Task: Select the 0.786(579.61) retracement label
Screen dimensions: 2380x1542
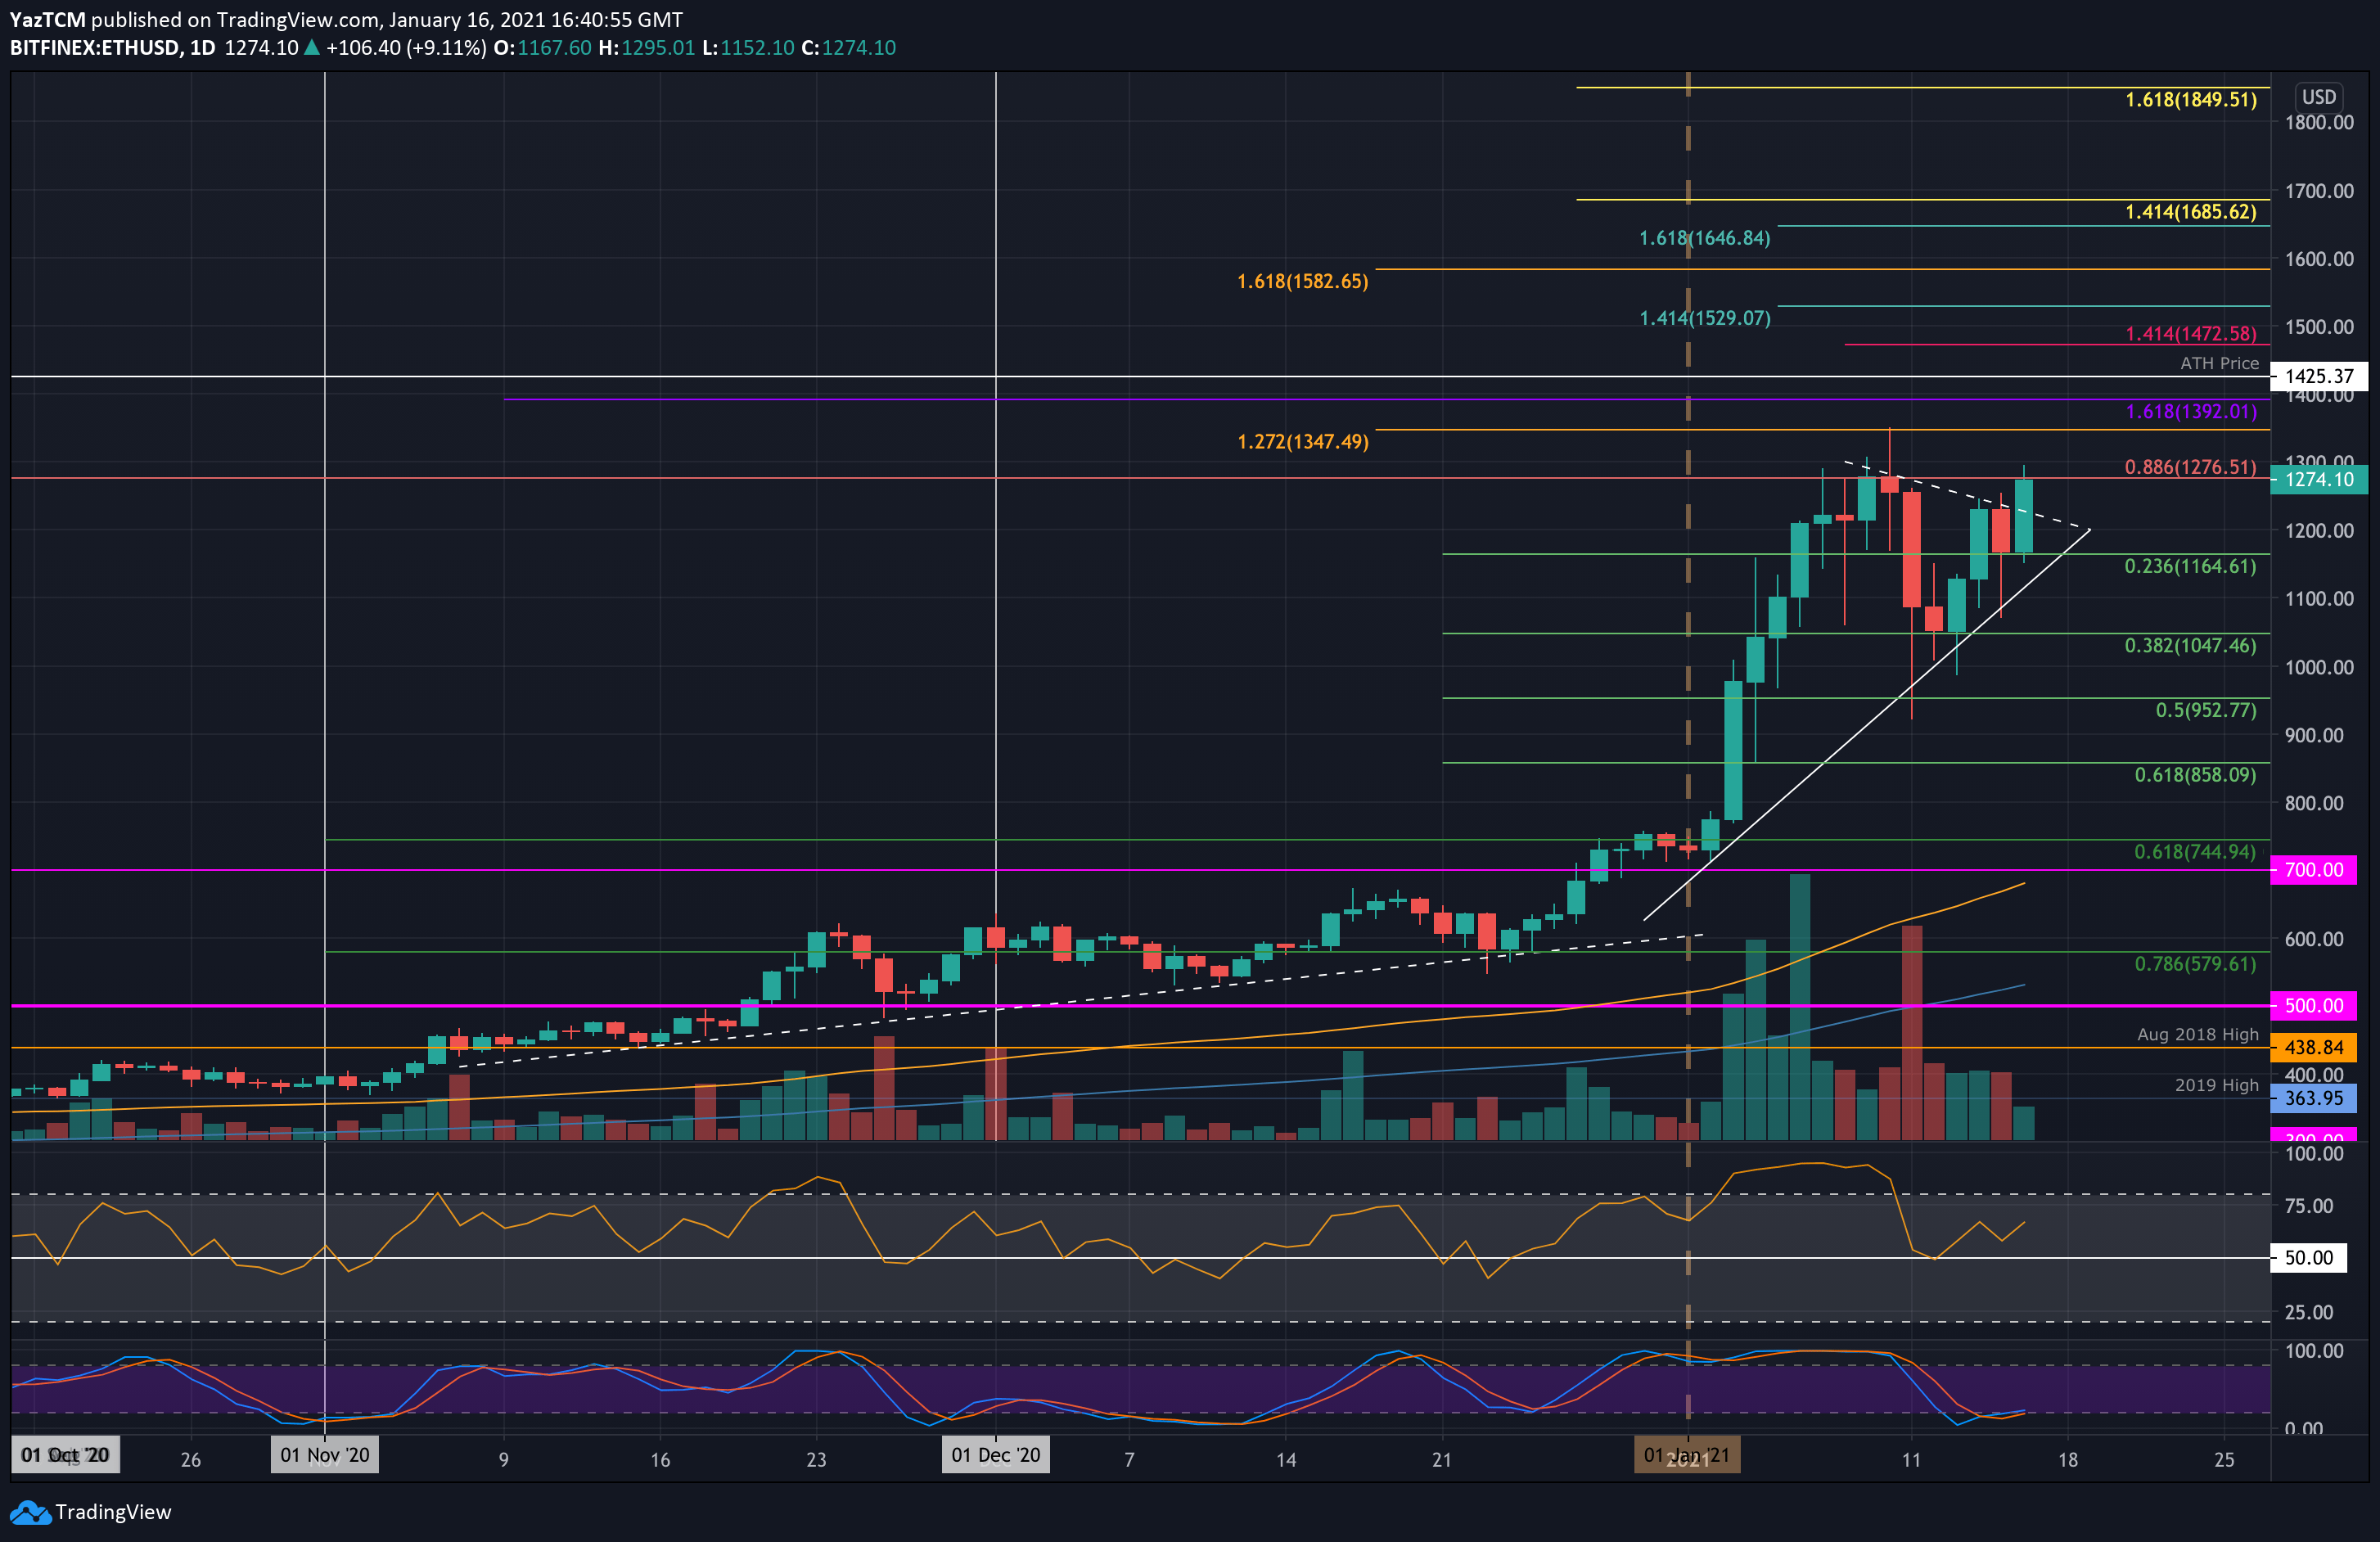Action: coord(2196,963)
